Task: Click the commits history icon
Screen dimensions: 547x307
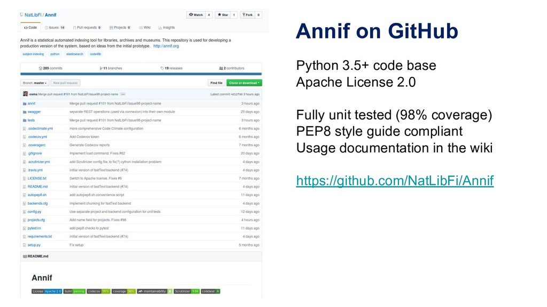Action: [x=41, y=68]
